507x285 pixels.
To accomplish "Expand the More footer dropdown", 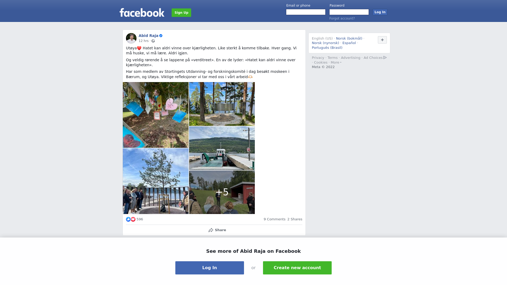I will coord(336,63).
